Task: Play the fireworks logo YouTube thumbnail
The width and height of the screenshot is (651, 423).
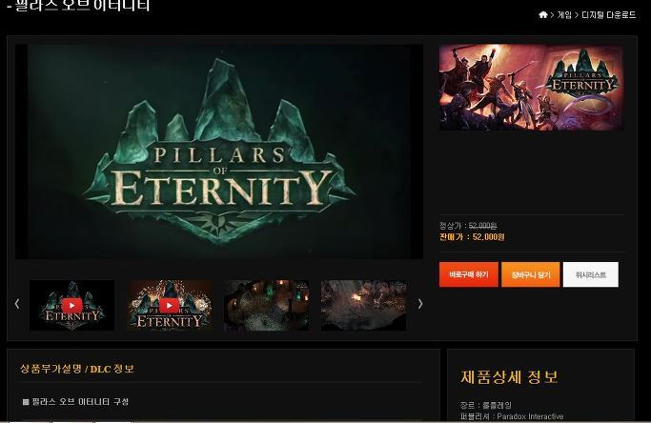Action: pos(169,305)
